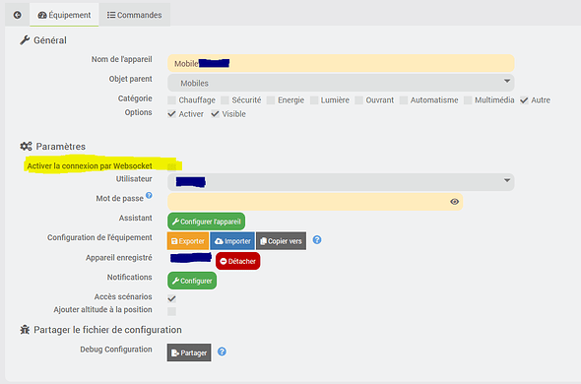Image resolution: width=581 pixels, height=384 pixels.
Task: Enable Ajouter altitude à la position
Action: click(x=171, y=311)
